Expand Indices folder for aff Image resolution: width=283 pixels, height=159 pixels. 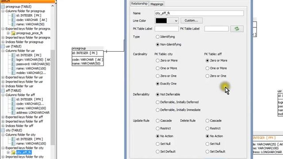pos(3,126)
